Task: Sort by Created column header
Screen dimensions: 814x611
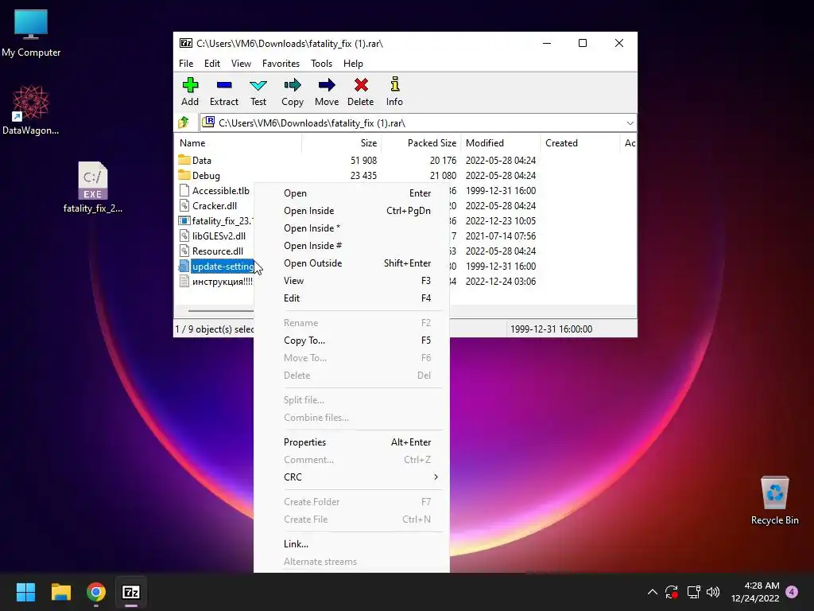Action: pos(580,143)
